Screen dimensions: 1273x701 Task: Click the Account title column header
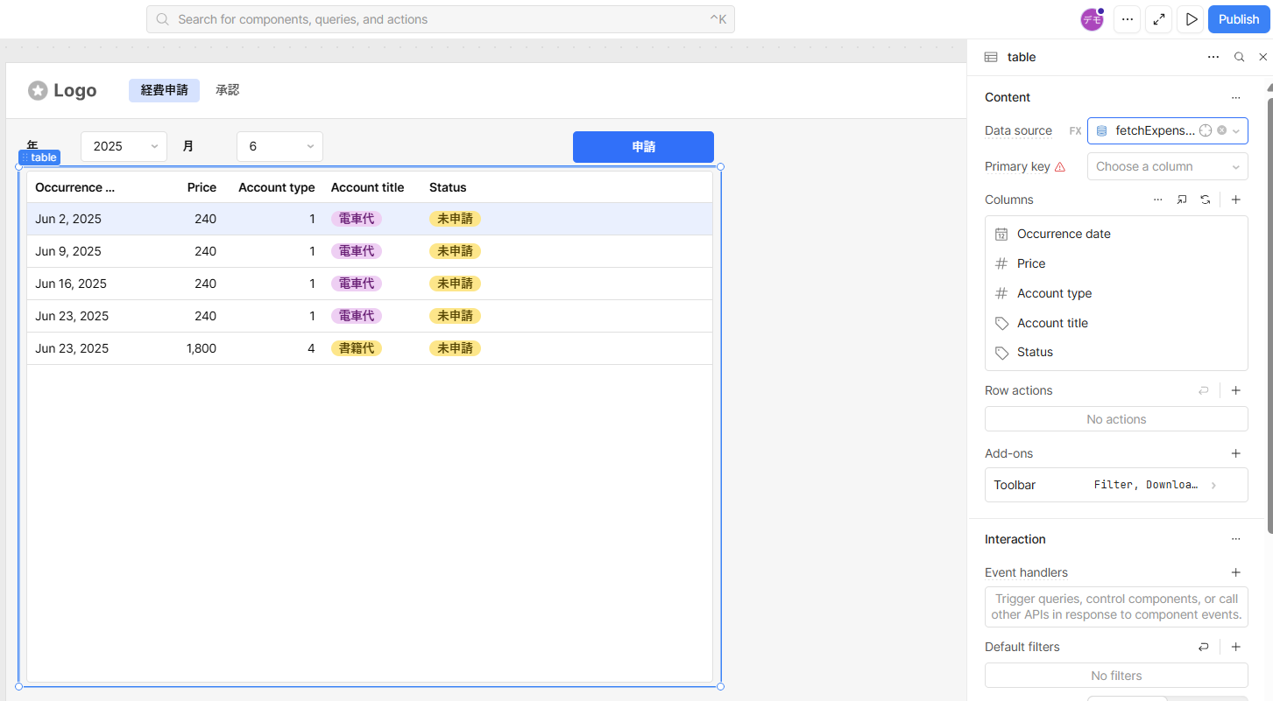click(x=367, y=187)
